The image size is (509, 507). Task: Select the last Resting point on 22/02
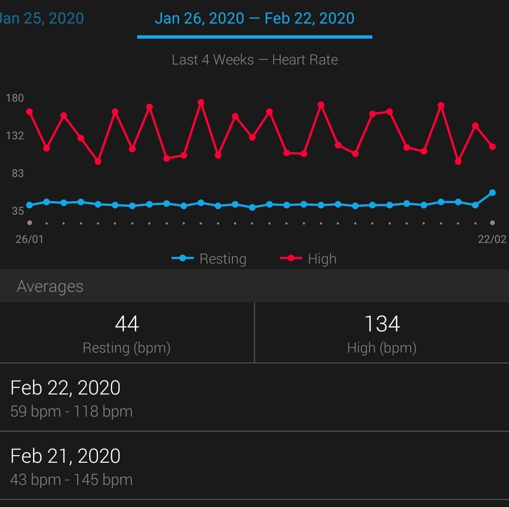[x=493, y=193]
